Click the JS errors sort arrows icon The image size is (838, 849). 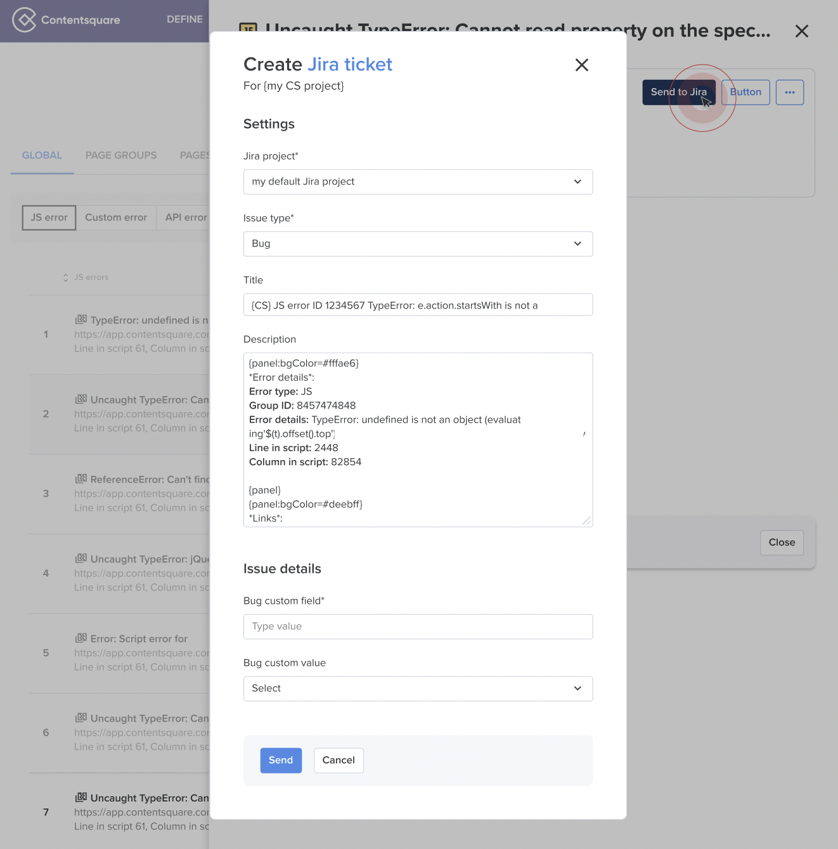[65, 278]
